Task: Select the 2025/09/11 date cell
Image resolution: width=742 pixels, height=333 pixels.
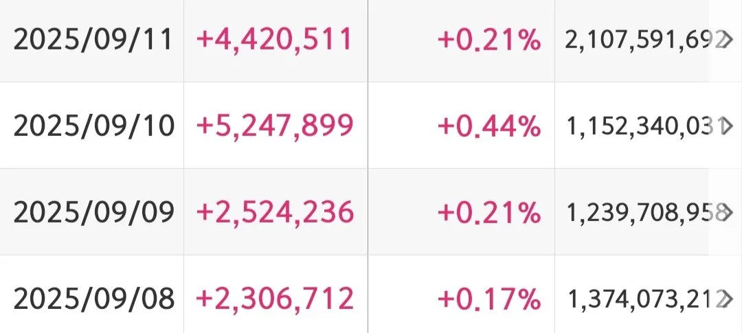Action: click(x=94, y=41)
